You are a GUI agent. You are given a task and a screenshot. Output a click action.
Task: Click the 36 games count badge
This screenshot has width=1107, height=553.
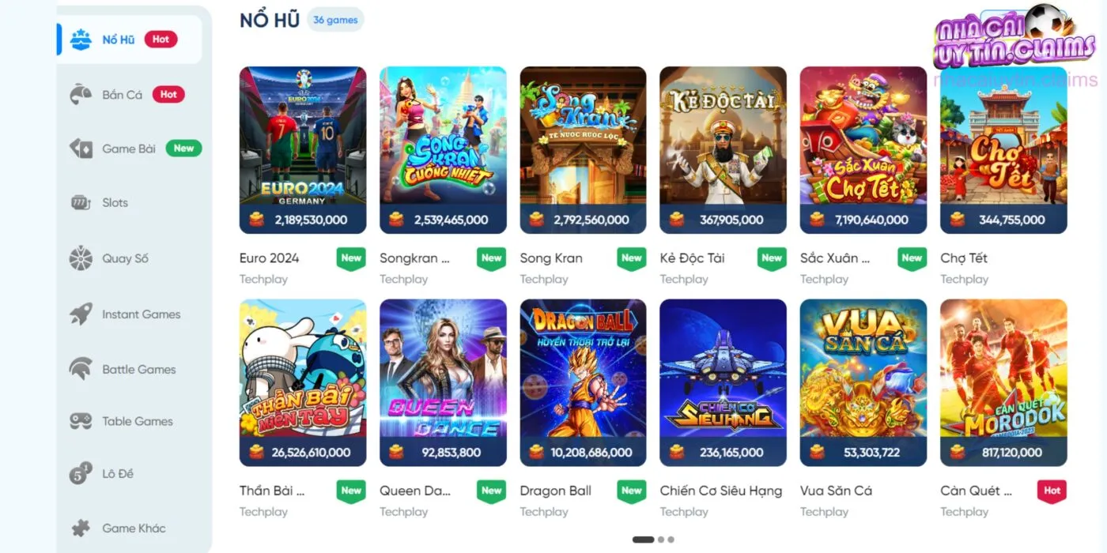(335, 20)
